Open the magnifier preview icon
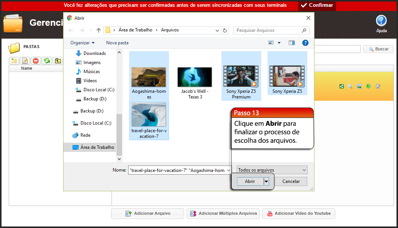 (350, 86)
